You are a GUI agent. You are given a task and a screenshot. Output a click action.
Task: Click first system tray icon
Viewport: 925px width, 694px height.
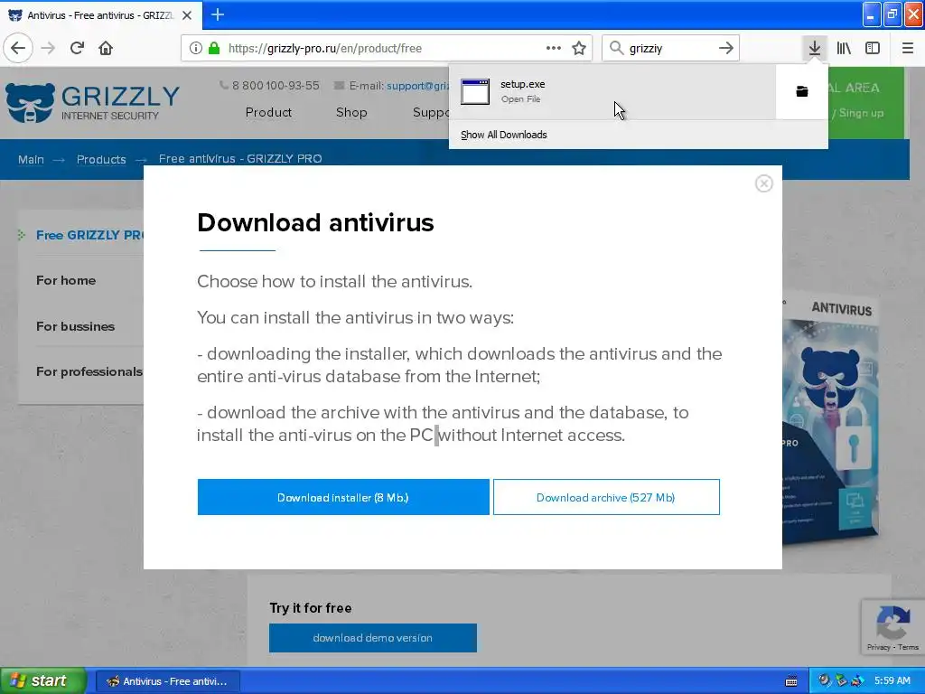point(824,680)
